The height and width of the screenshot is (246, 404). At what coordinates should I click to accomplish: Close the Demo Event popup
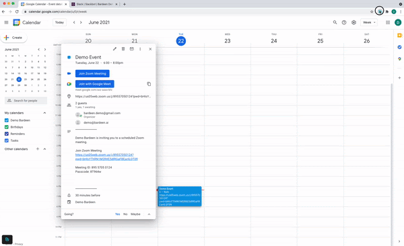(150, 49)
